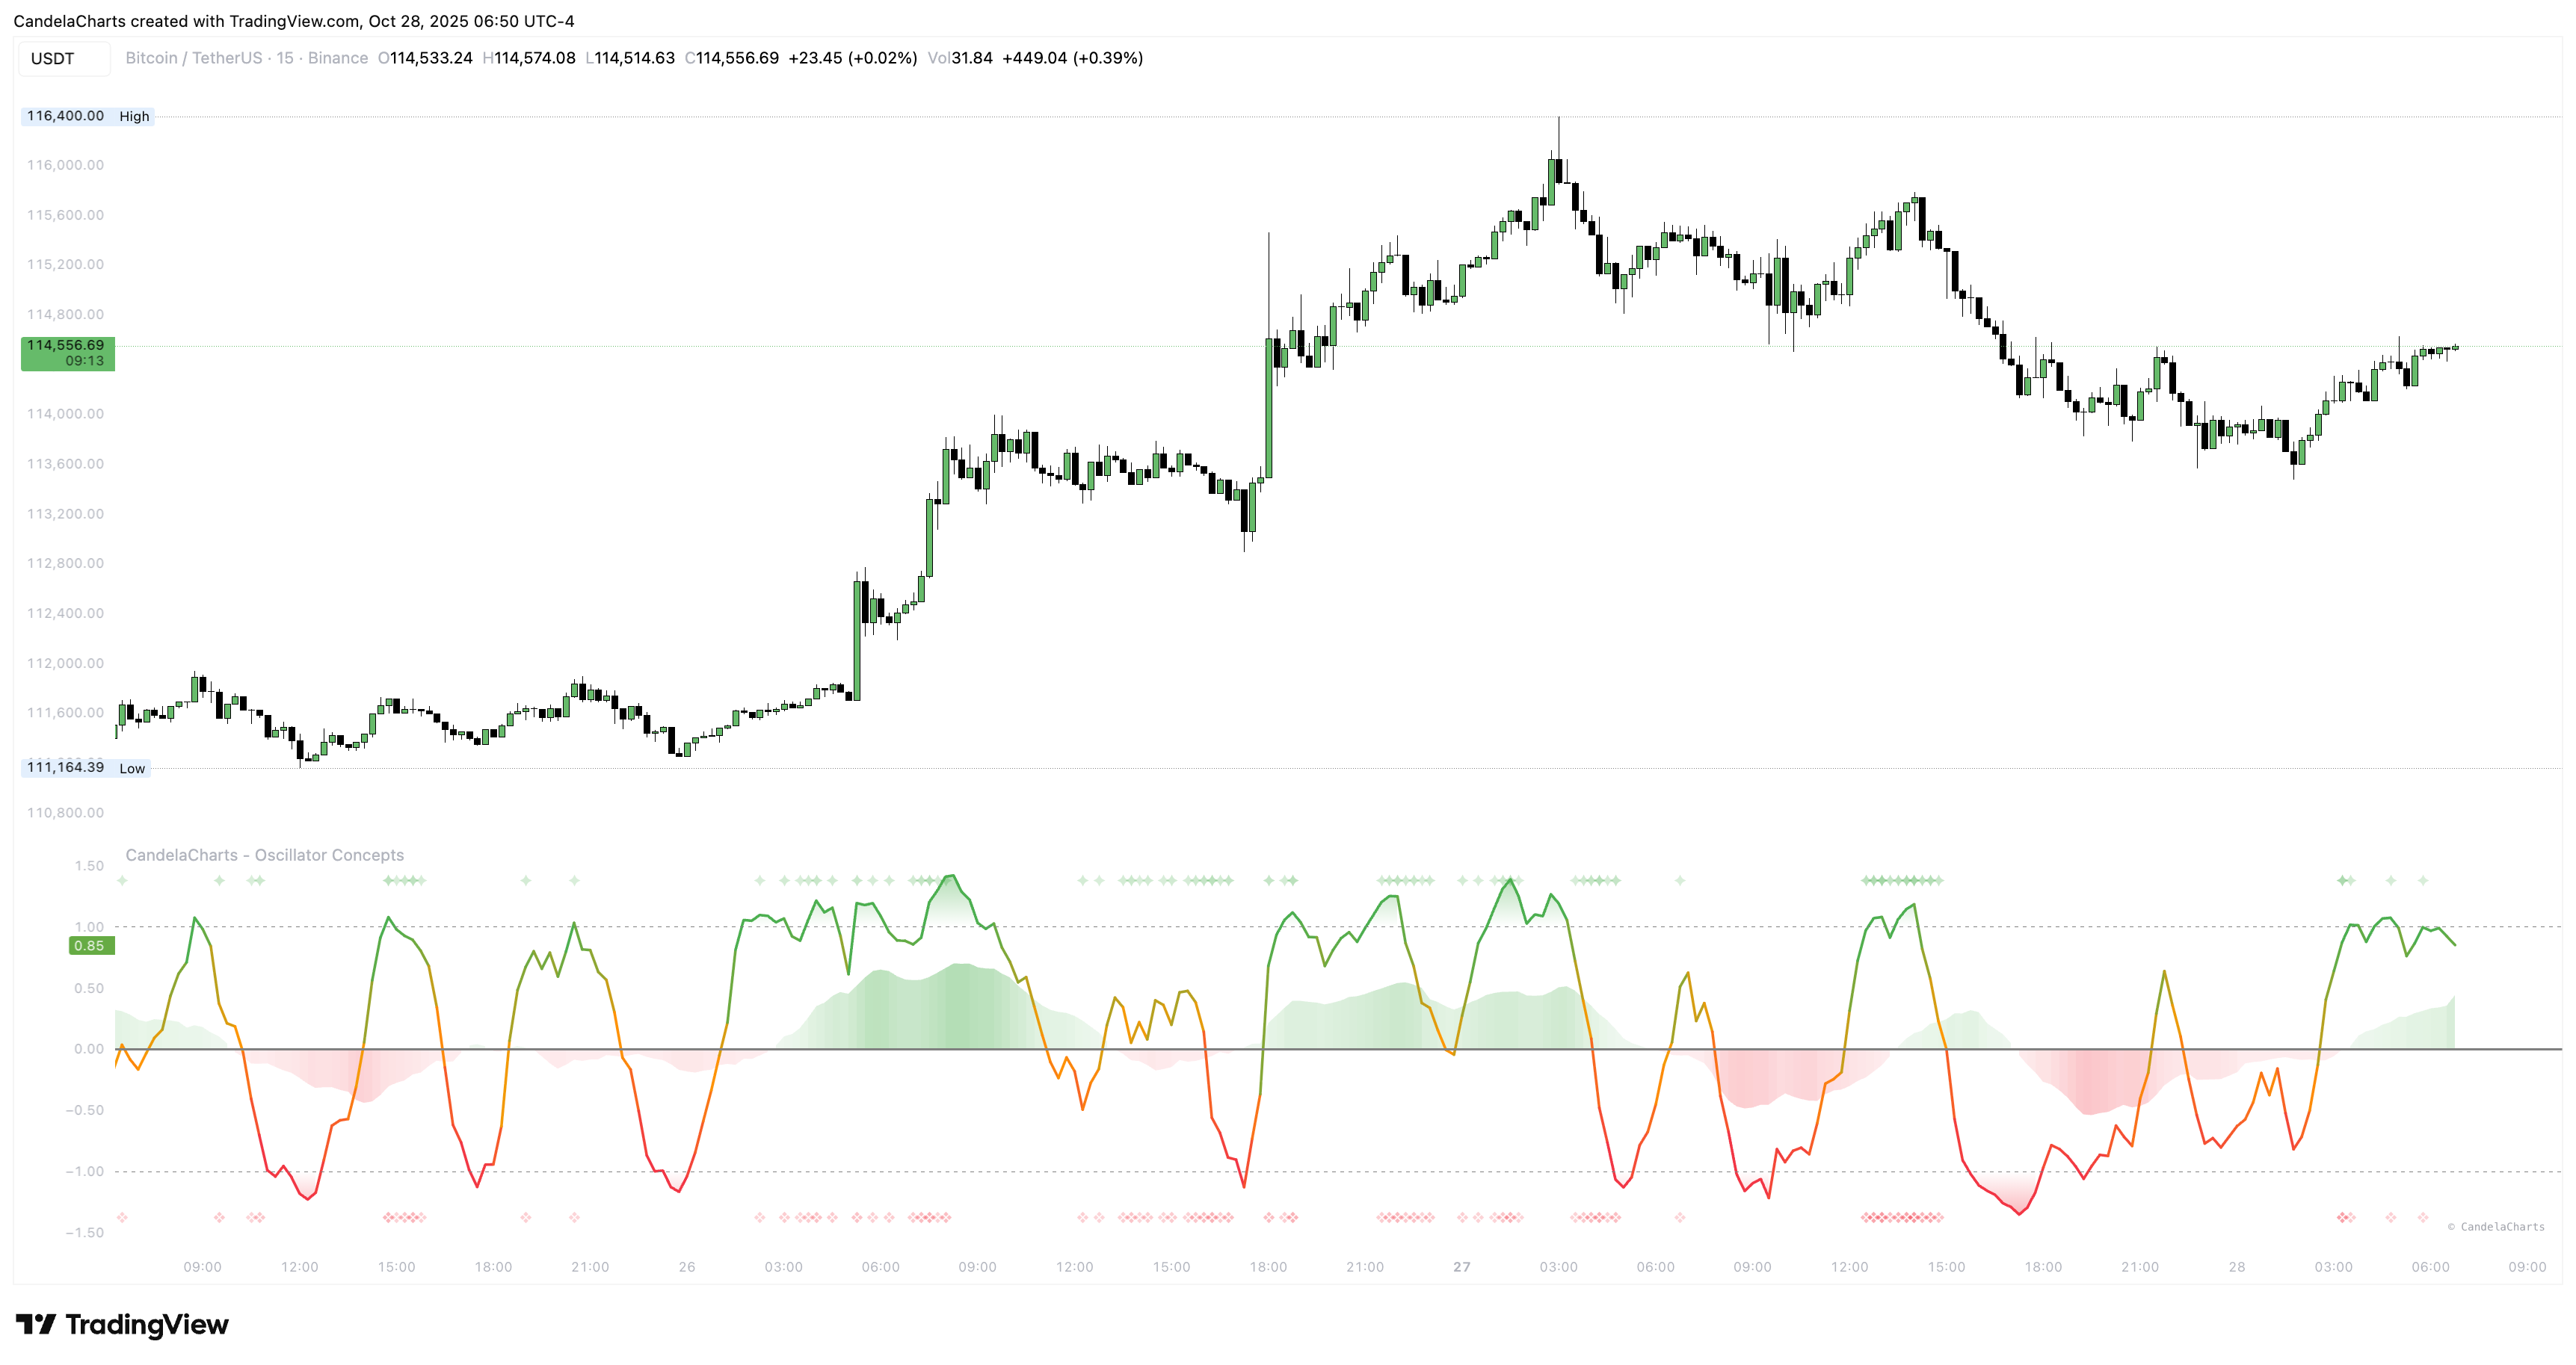
Task: Click the 28 date marker on time axis
Action: (x=2237, y=1267)
